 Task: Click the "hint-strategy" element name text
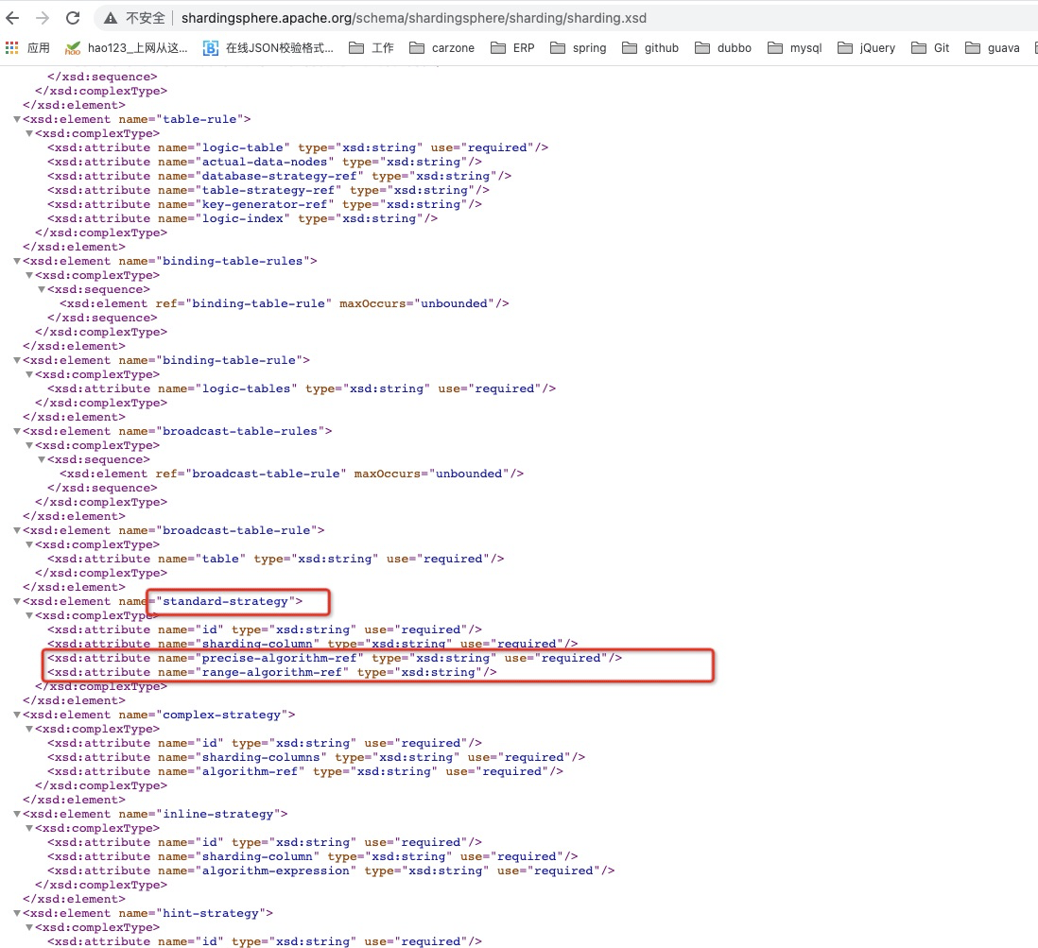211,914
